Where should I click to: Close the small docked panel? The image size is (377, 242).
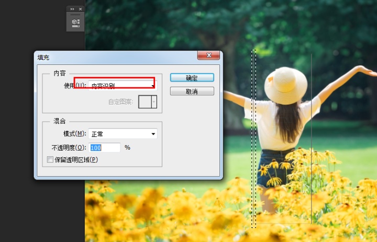pyautogui.click(x=81, y=9)
